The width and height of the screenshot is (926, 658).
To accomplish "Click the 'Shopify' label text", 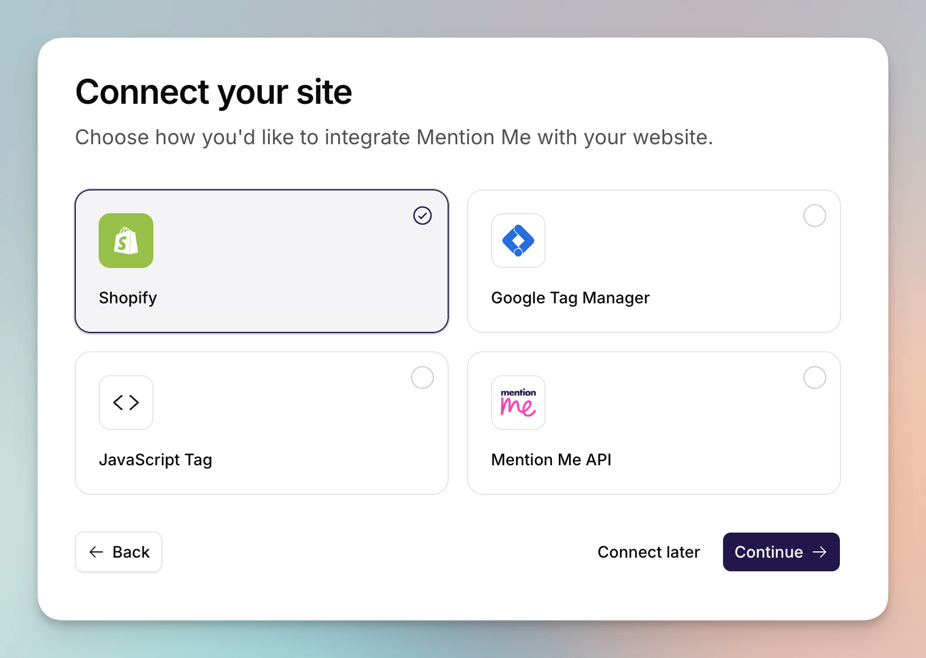I will pos(128,298).
